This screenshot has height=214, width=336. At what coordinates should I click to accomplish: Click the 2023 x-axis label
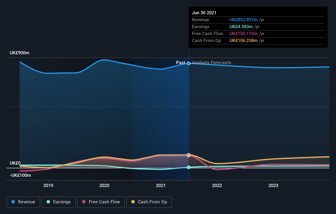[x=273, y=185]
